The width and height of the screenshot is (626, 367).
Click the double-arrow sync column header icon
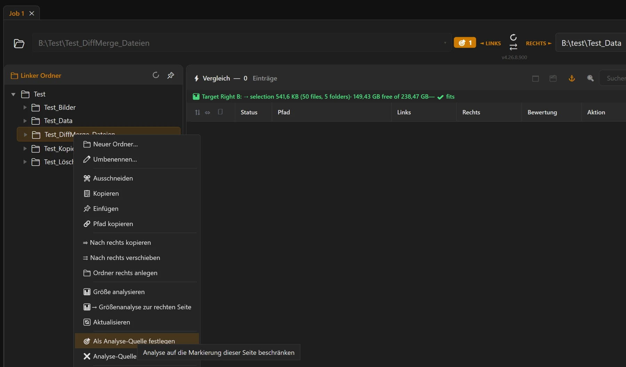(208, 112)
